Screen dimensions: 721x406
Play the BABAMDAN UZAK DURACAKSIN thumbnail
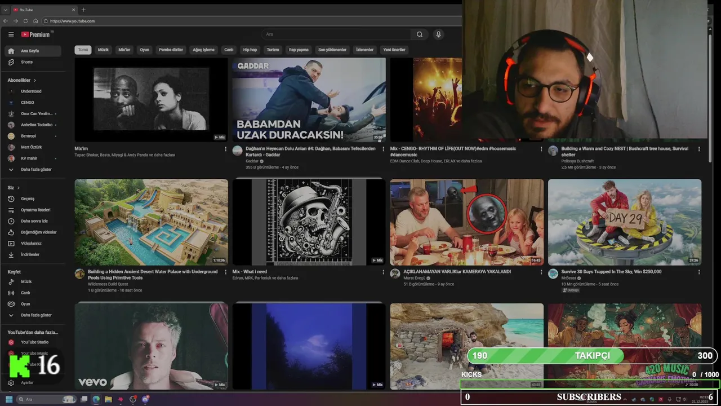[309, 100]
